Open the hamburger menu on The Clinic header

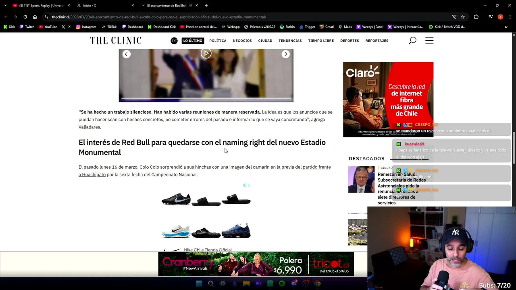(429, 41)
